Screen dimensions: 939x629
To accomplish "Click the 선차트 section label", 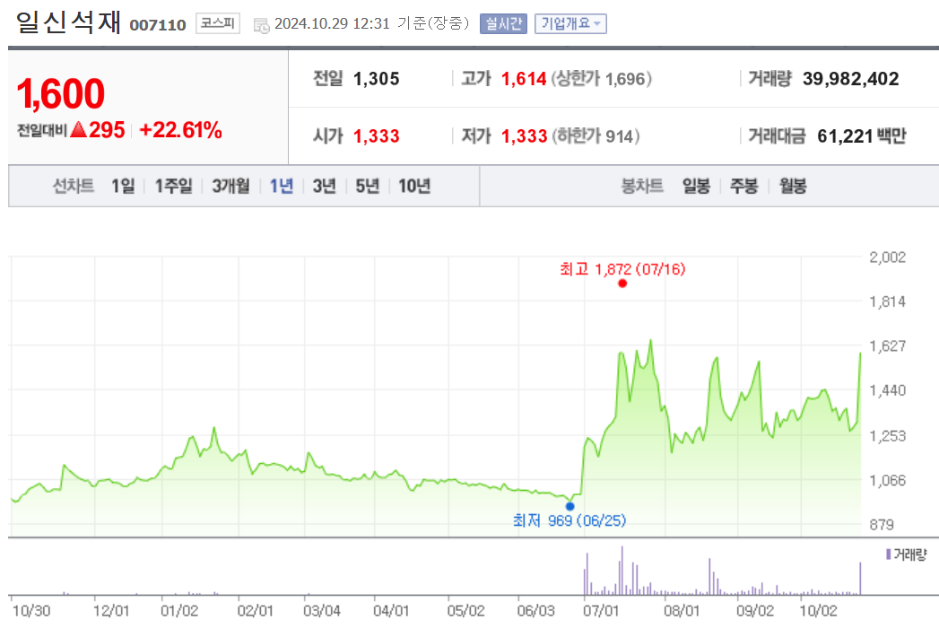I will pos(74,187).
